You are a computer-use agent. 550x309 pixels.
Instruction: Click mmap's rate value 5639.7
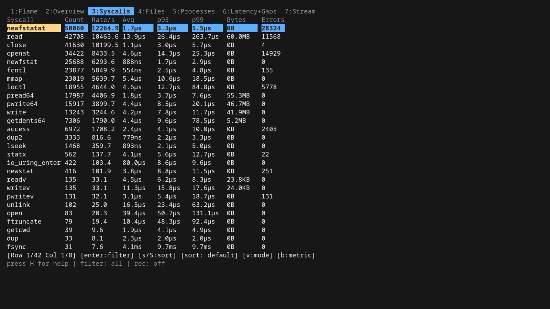103,79
